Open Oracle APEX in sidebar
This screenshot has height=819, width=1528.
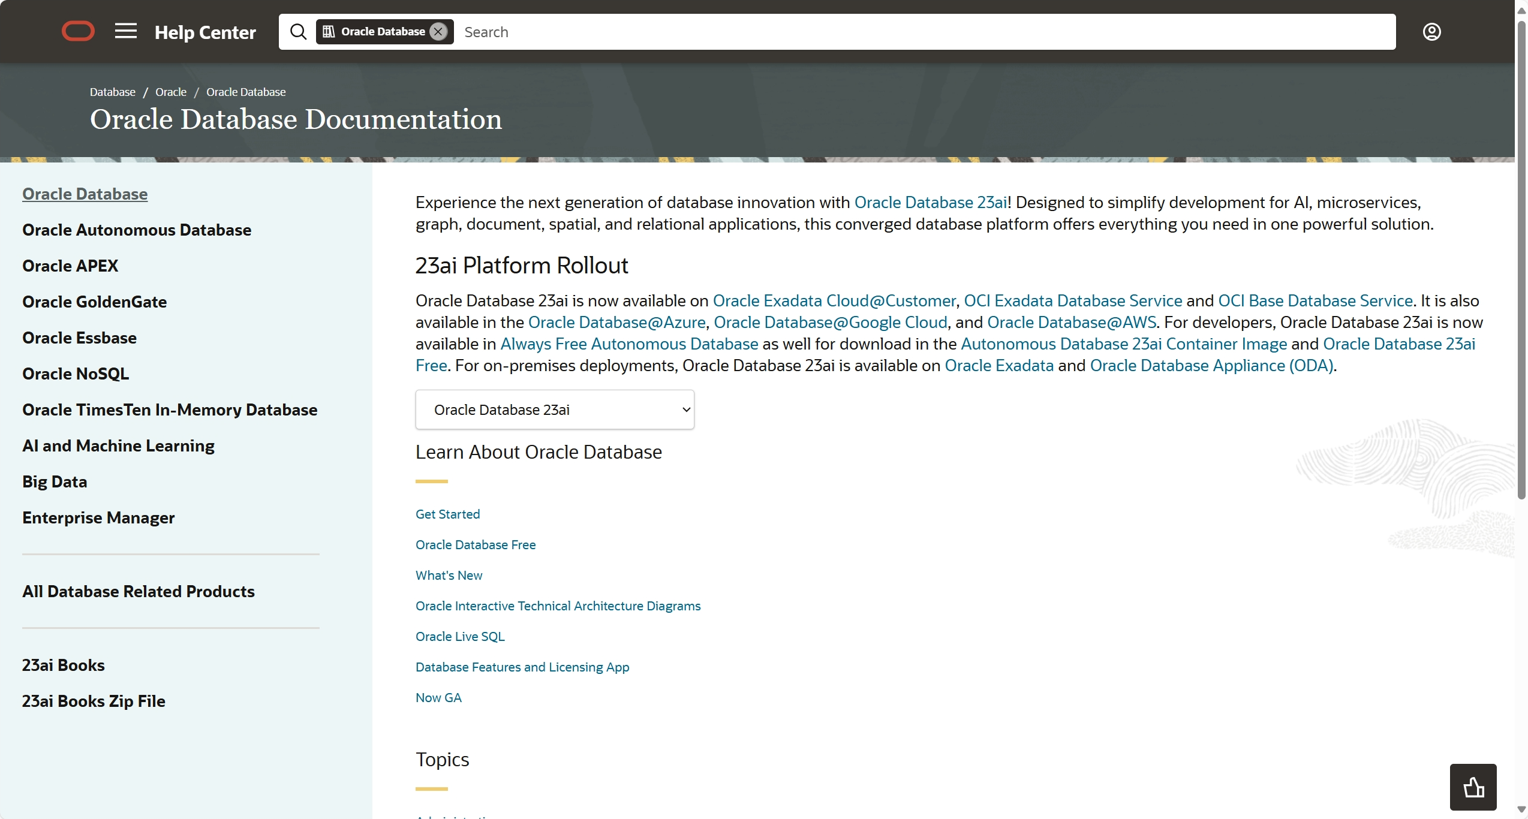click(70, 266)
